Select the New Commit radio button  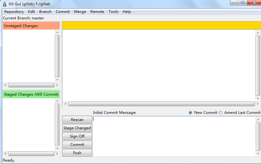pos(190,113)
